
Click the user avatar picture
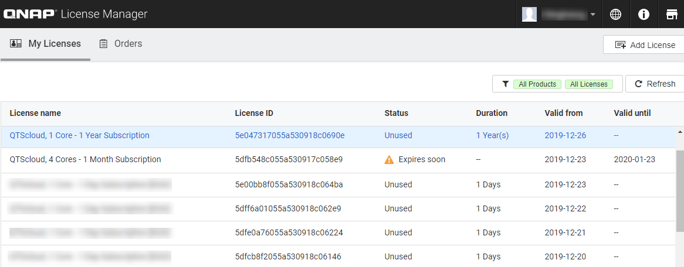(529, 15)
